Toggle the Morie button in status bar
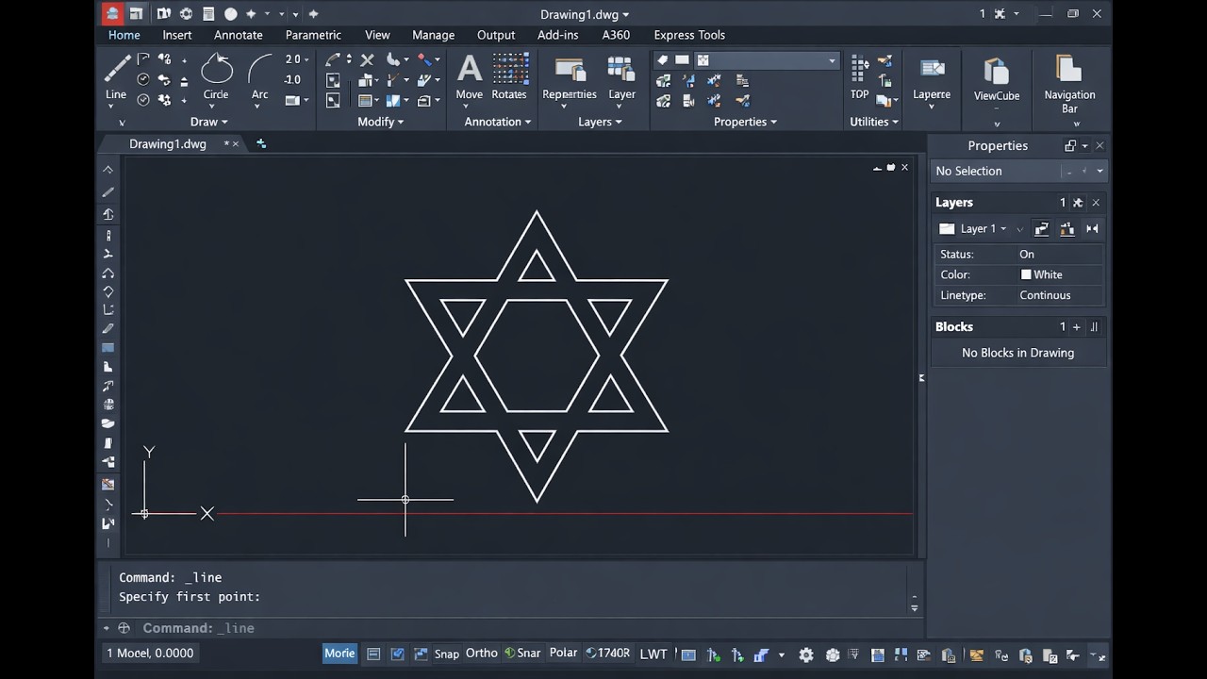1207x679 pixels. tap(339, 654)
